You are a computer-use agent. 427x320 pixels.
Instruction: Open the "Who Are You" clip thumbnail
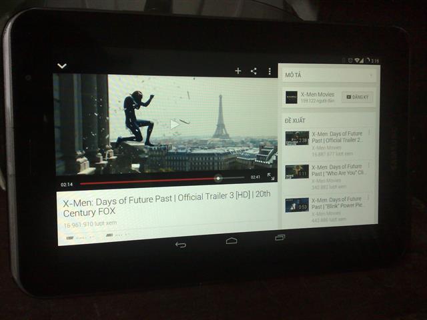click(x=297, y=172)
